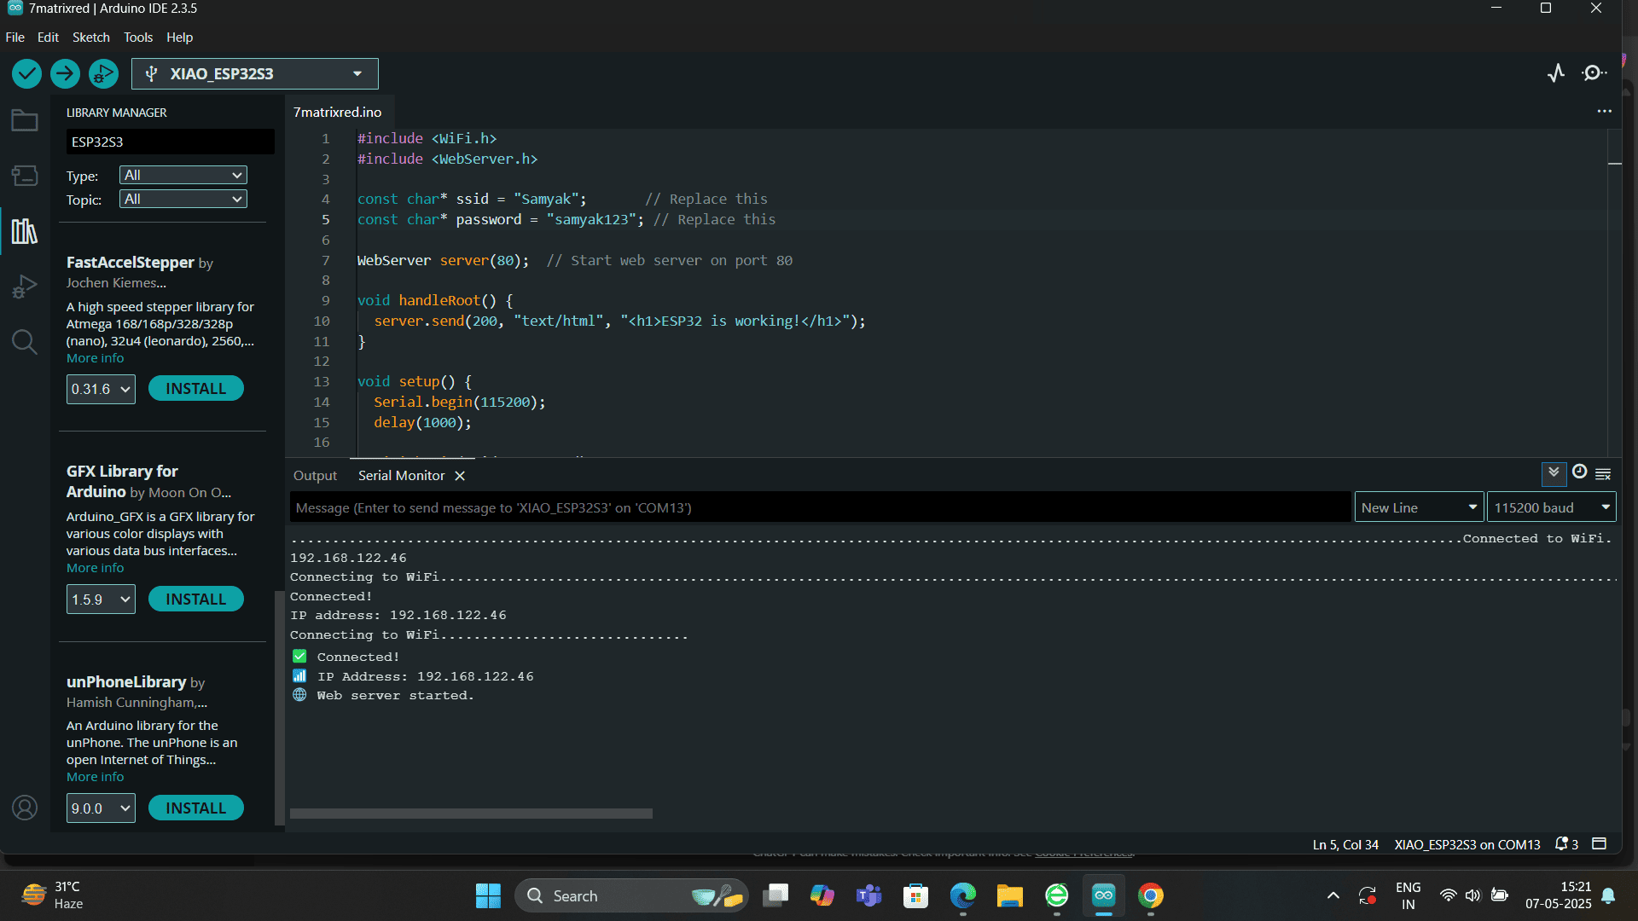This screenshot has height=921, width=1638.
Task: Toggle autoscroll in Serial Monitor
Action: pyautogui.click(x=1554, y=473)
